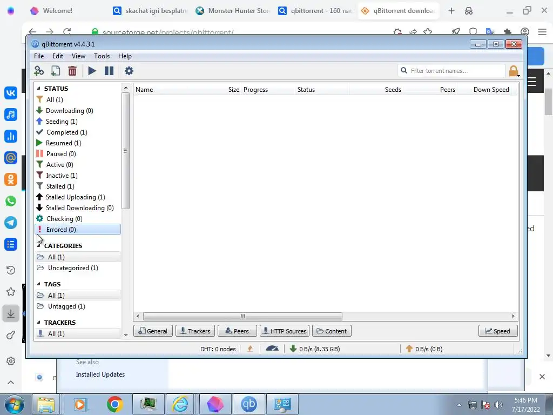Select the All (1) status filter
Image resolution: width=553 pixels, height=415 pixels.
click(78, 100)
